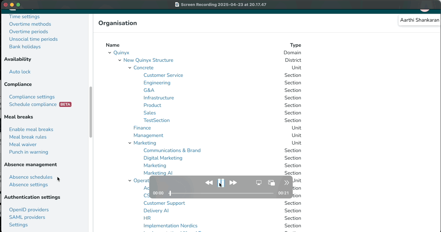Pause the video playback
This screenshot has height=232, width=441.
(x=221, y=183)
